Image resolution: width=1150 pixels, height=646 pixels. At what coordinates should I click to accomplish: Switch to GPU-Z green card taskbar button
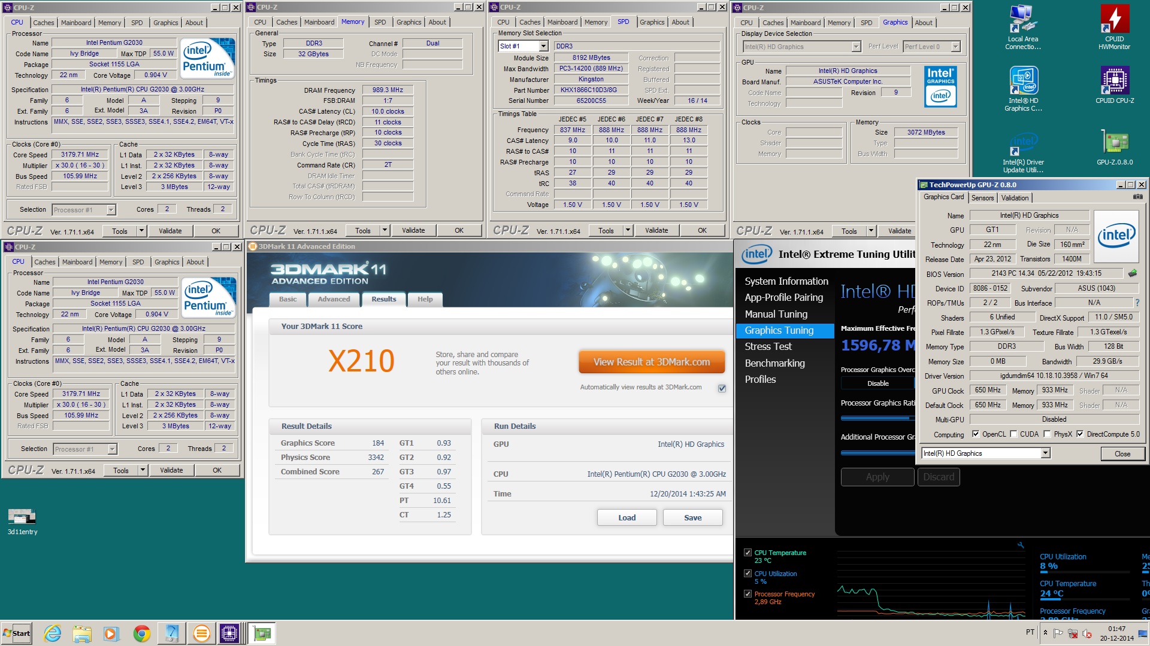coord(261,633)
